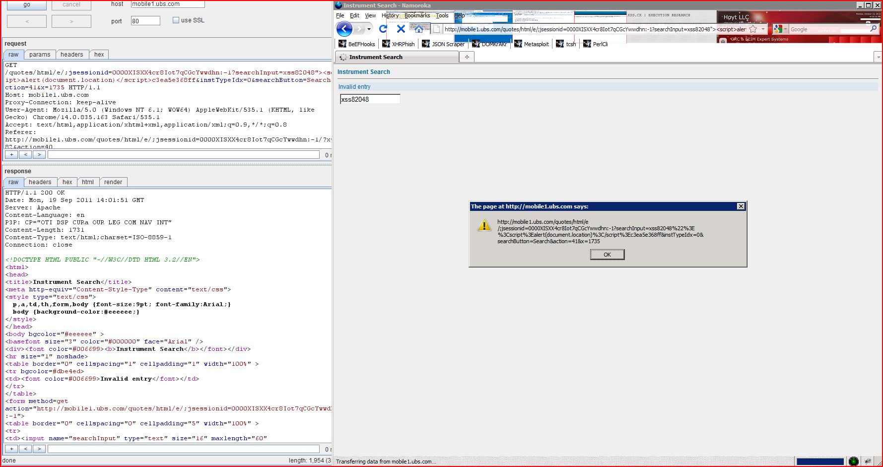Focus the Google search box
Viewport: 883px width, 467px height.
829,29
